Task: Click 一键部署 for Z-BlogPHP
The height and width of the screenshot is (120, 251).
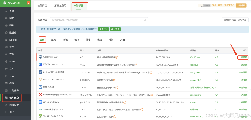Action: [x=243, y=72]
